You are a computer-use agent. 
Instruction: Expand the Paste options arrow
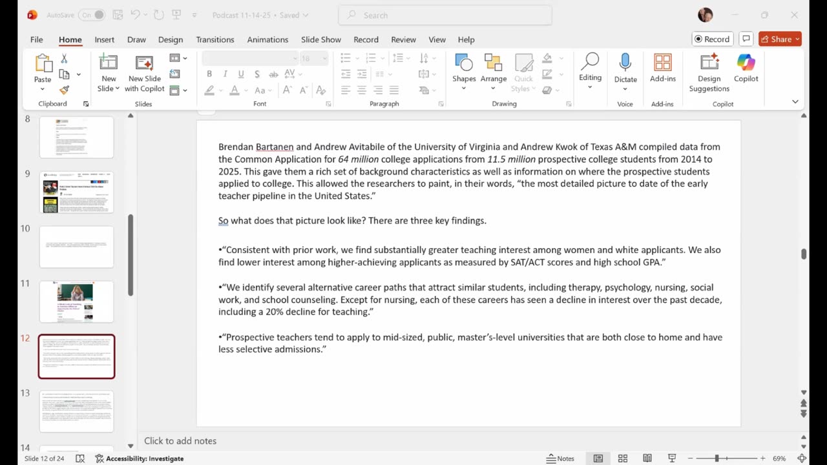(x=43, y=88)
